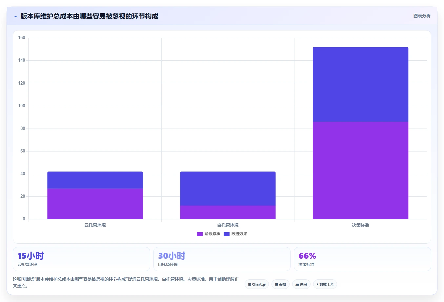
Task: Click the y-axis value 80
Action: pyautogui.click(x=23, y=129)
